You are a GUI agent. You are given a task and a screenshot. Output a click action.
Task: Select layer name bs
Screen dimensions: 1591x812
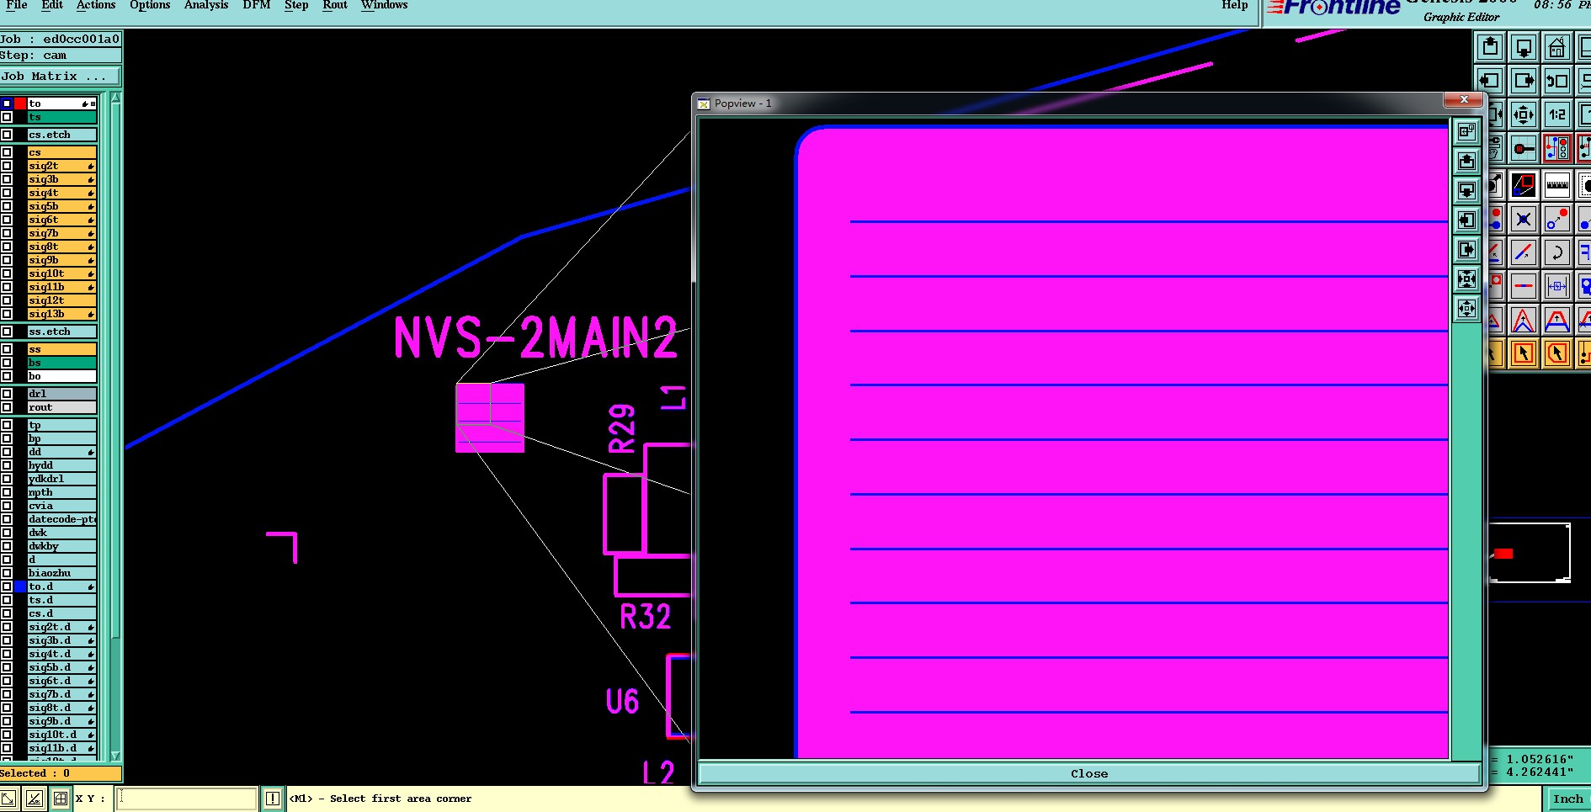61,363
